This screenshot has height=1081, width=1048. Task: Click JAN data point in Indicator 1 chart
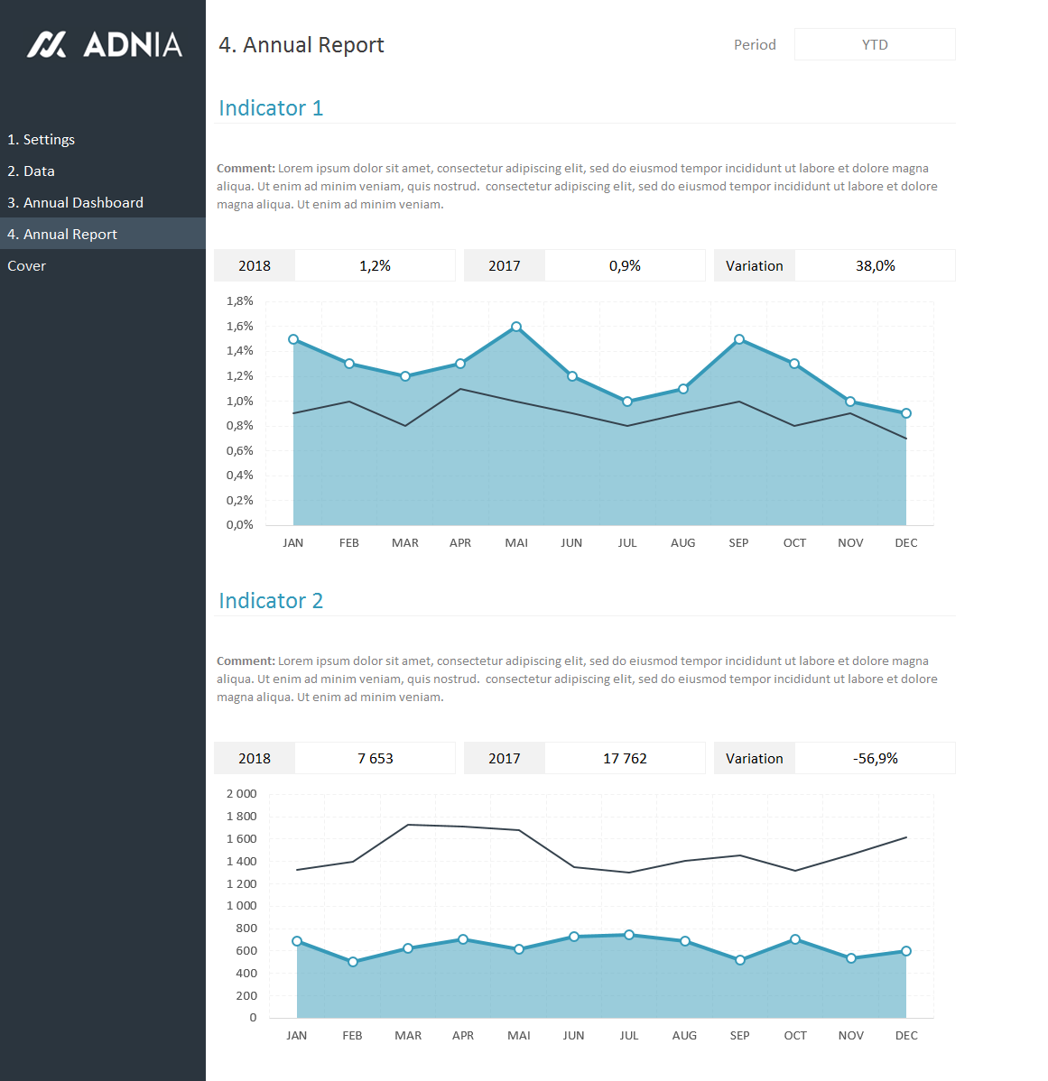[293, 339]
